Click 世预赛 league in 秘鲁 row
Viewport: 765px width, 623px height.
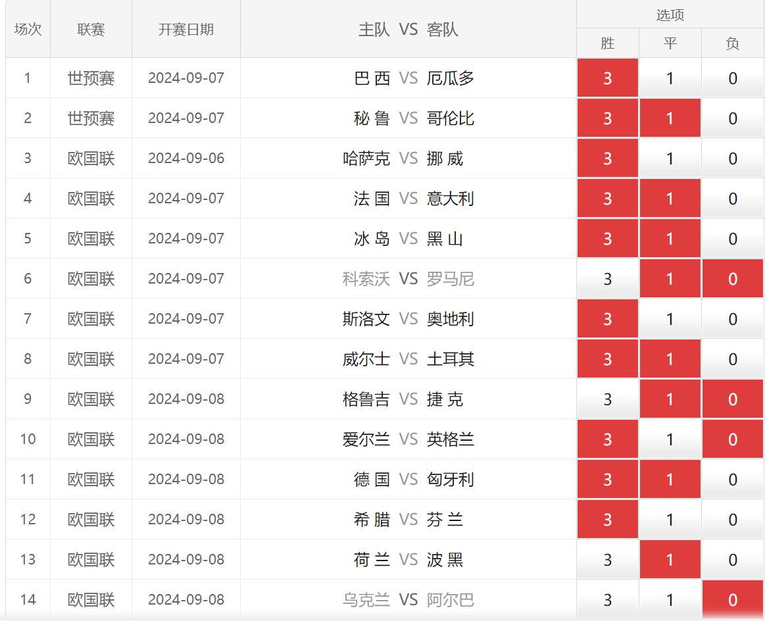click(91, 118)
